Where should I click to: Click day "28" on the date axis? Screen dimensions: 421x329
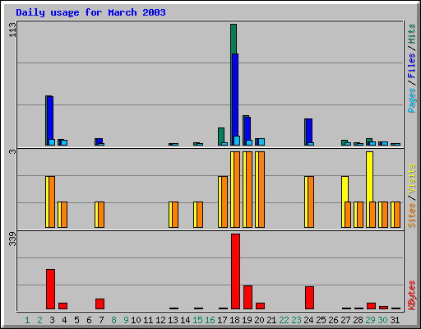point(358,320)
